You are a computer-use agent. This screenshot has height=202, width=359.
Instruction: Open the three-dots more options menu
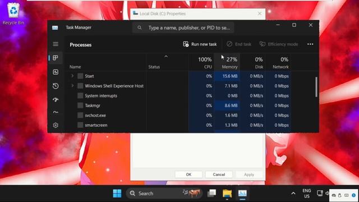coord(310,44)
